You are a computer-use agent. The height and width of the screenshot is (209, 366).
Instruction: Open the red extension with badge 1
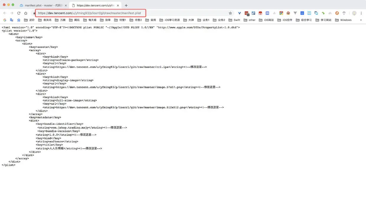[246, 13]
